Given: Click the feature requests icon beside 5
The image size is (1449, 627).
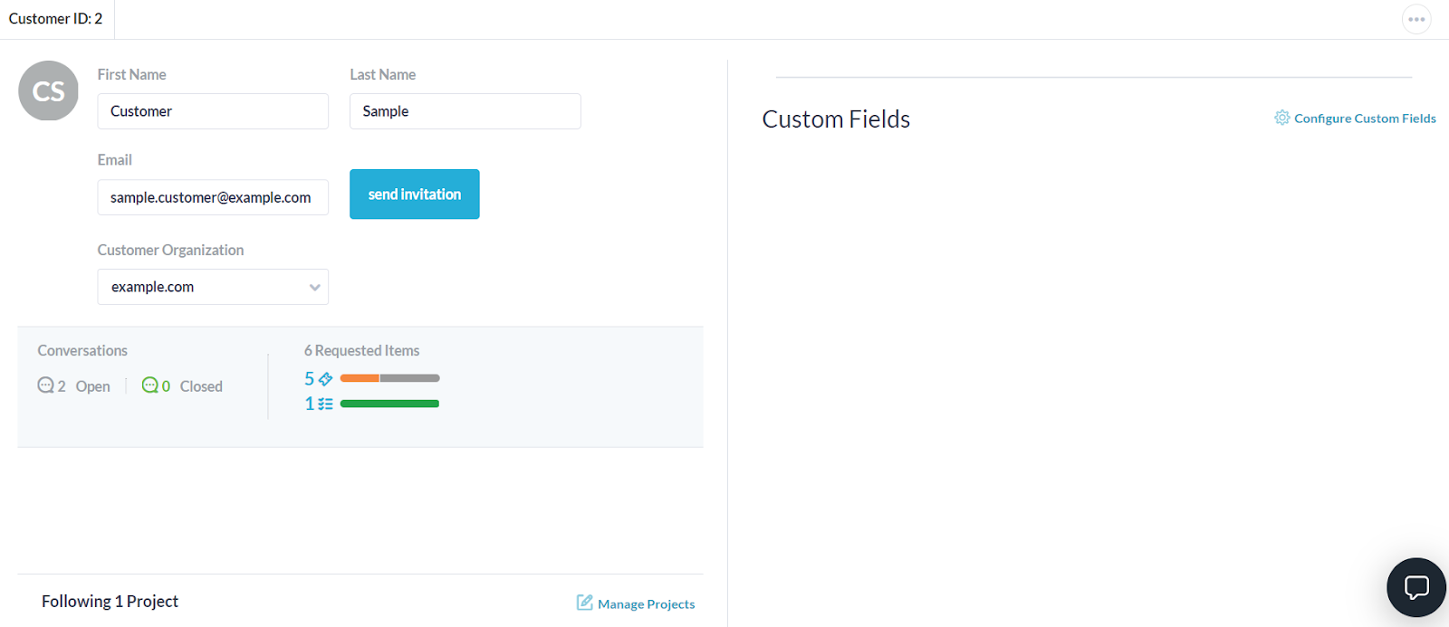Looking at the screenshot, I should (x=325, y=379).
